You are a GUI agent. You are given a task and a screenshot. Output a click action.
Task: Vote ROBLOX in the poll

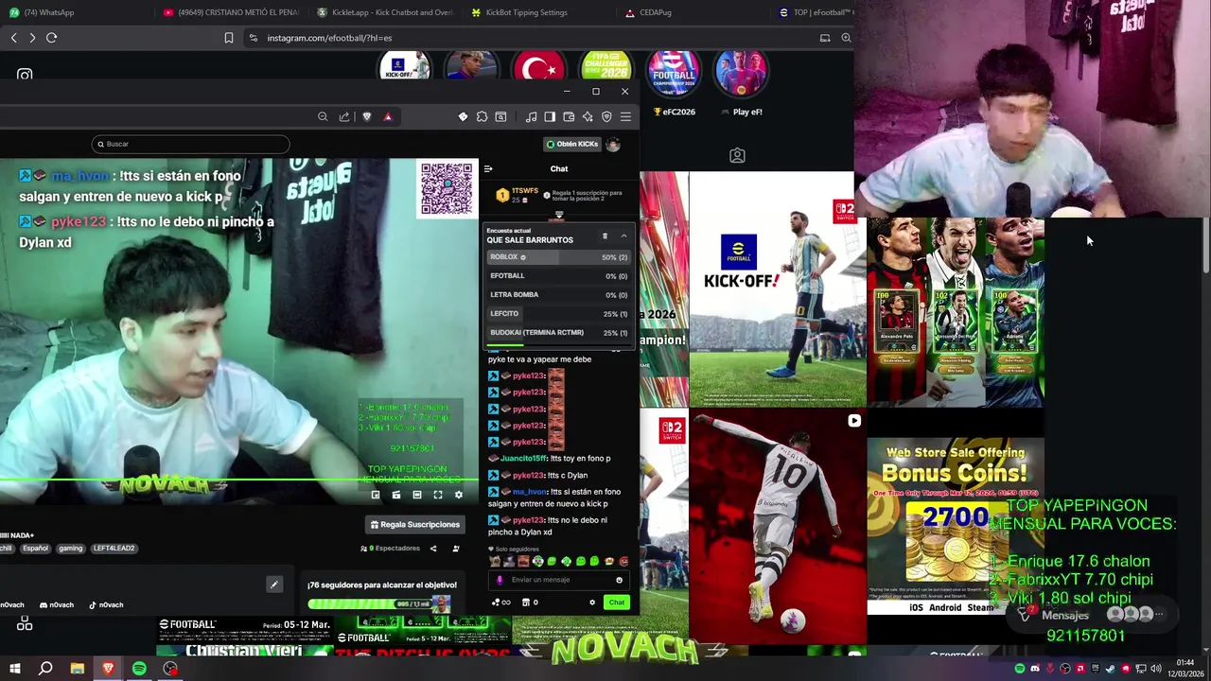click(x=558, y=257)
